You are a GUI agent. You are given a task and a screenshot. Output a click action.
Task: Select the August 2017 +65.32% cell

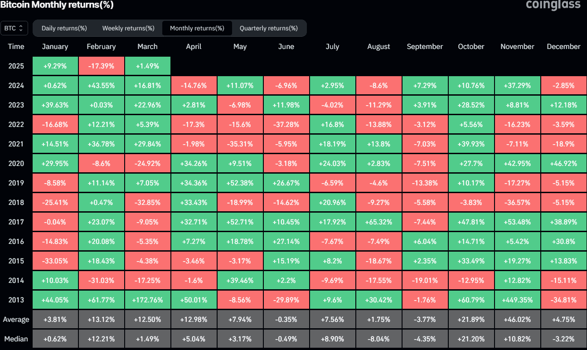pos(378,222)
